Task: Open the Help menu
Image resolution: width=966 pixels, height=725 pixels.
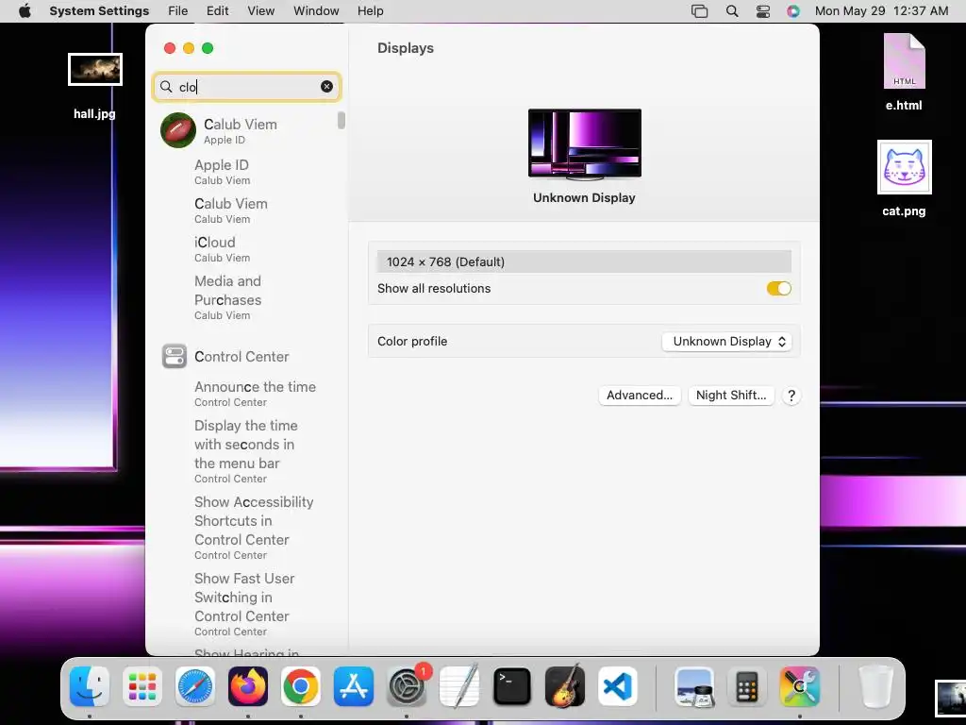Action: [370, 11]
